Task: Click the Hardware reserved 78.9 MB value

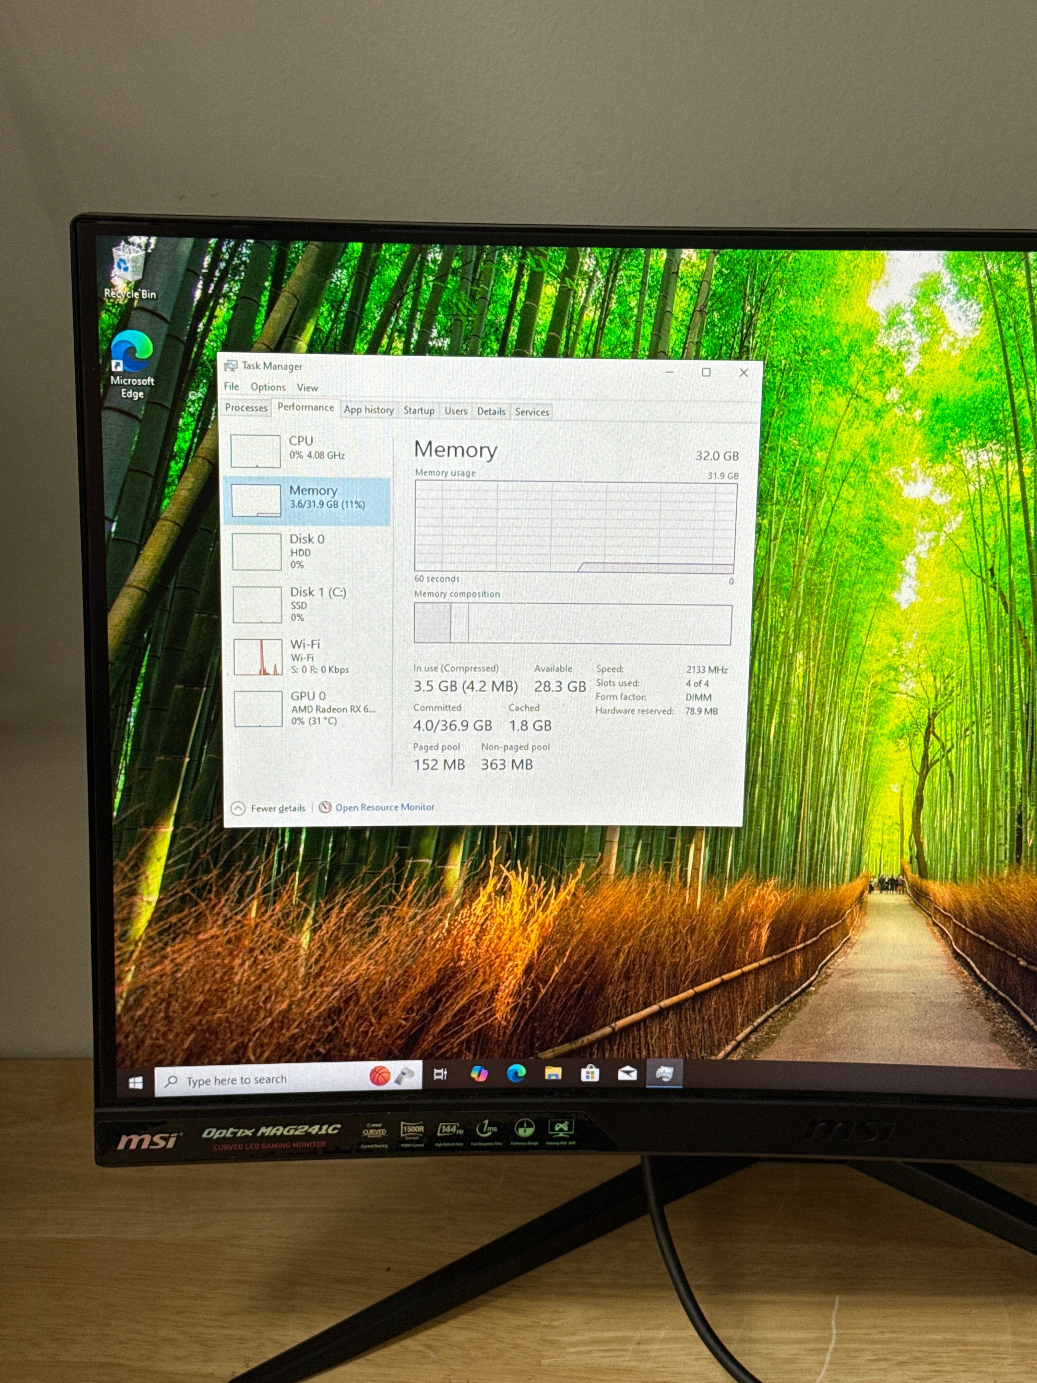Action: pyautogui.click(x=701, y=711)
